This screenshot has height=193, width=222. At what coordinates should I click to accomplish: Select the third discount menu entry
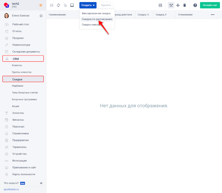91,25
